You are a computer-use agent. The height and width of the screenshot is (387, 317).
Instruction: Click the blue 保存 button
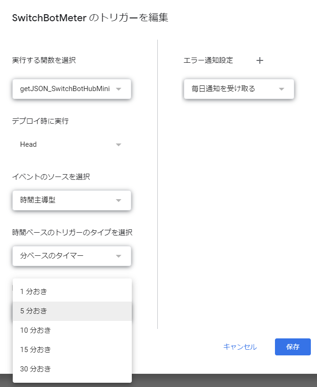tap(292, 347)
